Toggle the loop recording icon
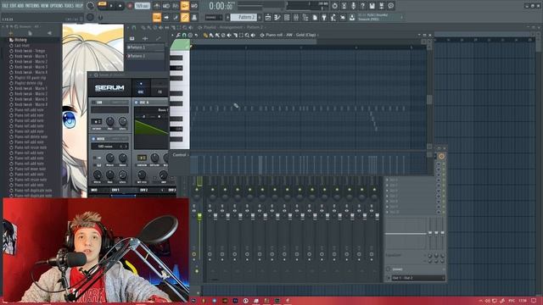543x305 pixels. tap(194, 6)
